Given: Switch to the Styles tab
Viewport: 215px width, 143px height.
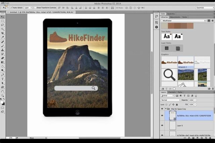Looking at the screenshot, I should coord(184,17).
